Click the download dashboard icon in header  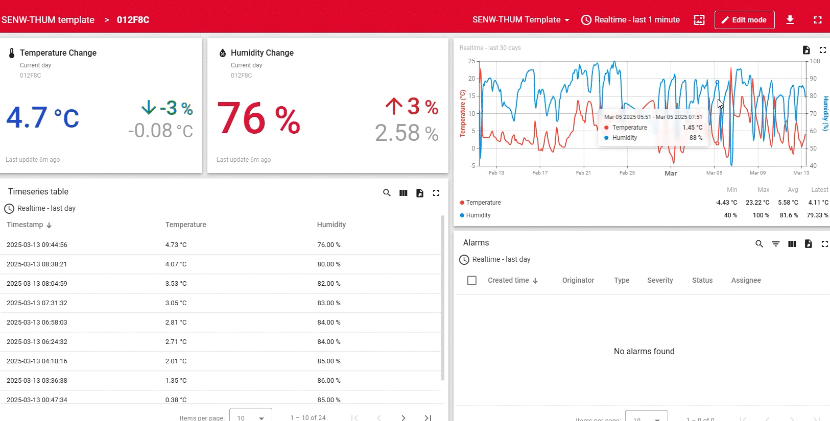(x=790, y=20)
